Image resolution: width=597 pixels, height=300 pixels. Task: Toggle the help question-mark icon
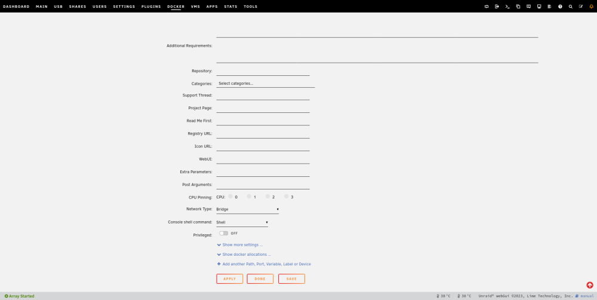pos(560,7)
